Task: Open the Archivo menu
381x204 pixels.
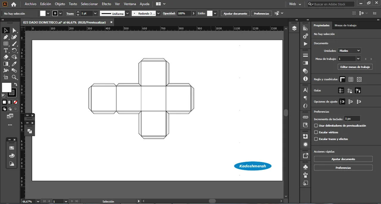Action: (x=30, y=4)
